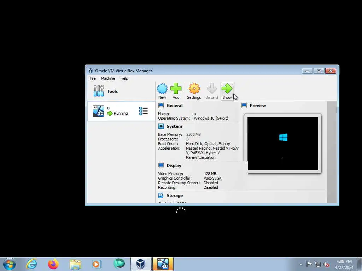Open the Windows Start orb

click(10, 264)
